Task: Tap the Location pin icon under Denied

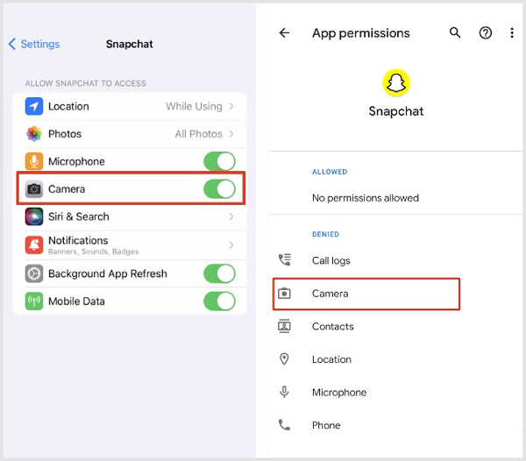Action: coord(284,359)
